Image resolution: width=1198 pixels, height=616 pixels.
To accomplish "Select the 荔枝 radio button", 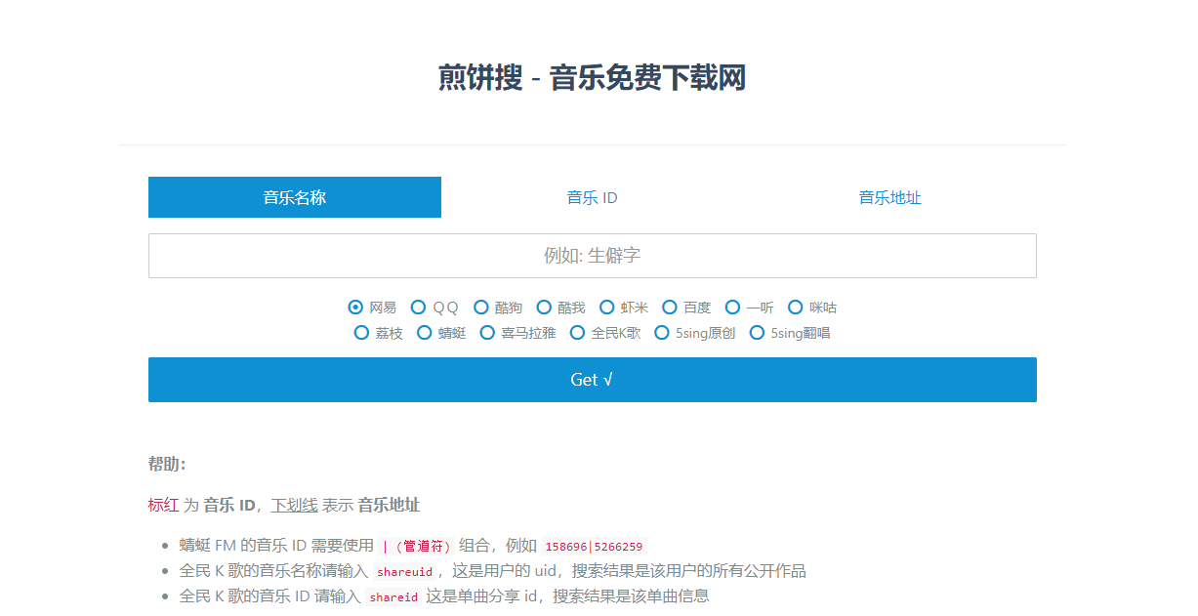I will tap(362, 333).
